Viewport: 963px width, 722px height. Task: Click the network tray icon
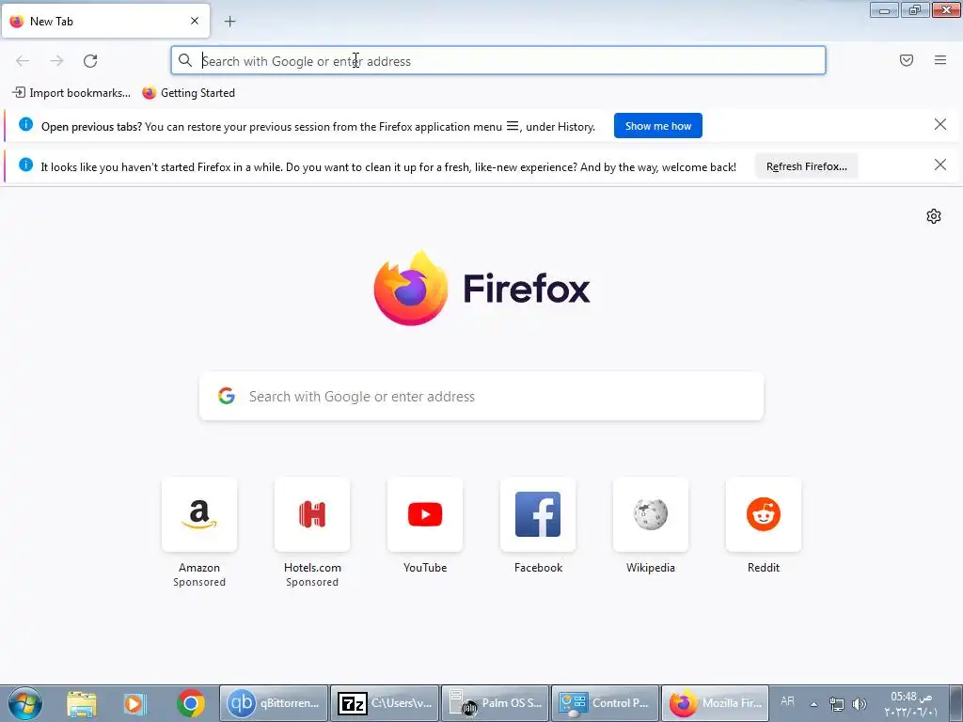click(x=836, y=704)
